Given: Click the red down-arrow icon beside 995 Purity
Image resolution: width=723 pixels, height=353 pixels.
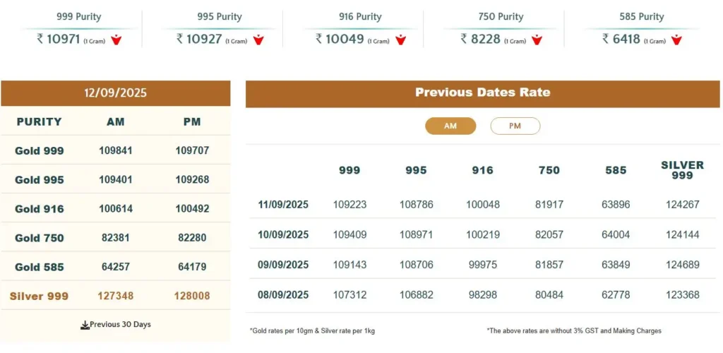Looking at the screenshot, I should [258, 40].
